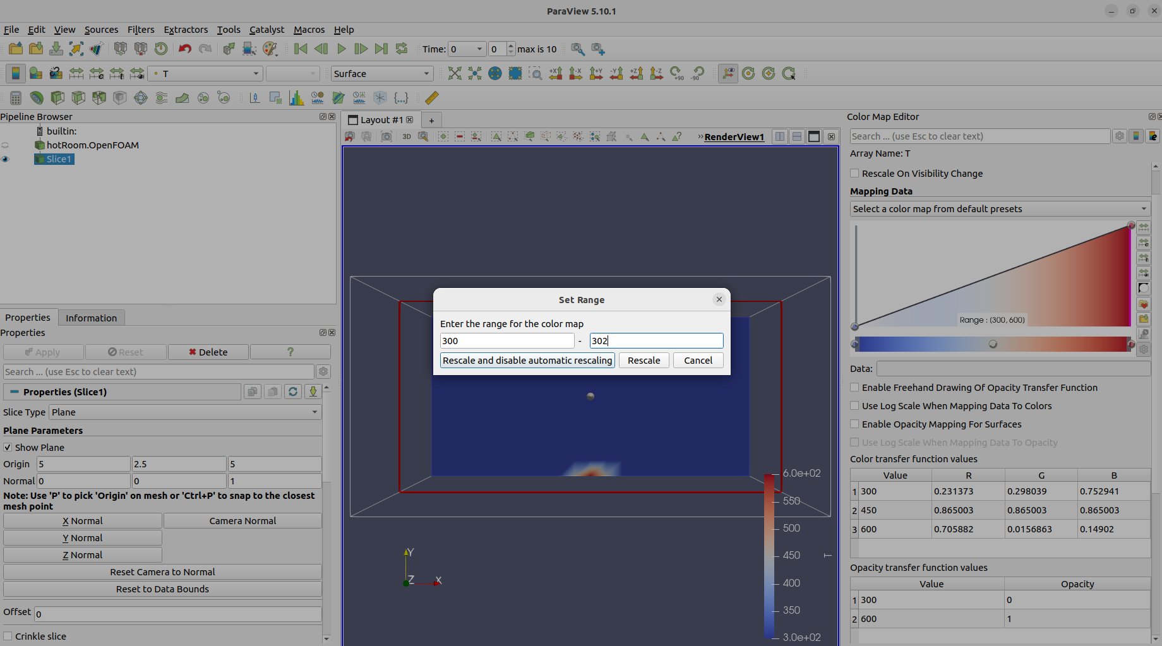1162x646 pixels.
Task: Enable Rescale On Visibility Change
Action: pos(854,173)
